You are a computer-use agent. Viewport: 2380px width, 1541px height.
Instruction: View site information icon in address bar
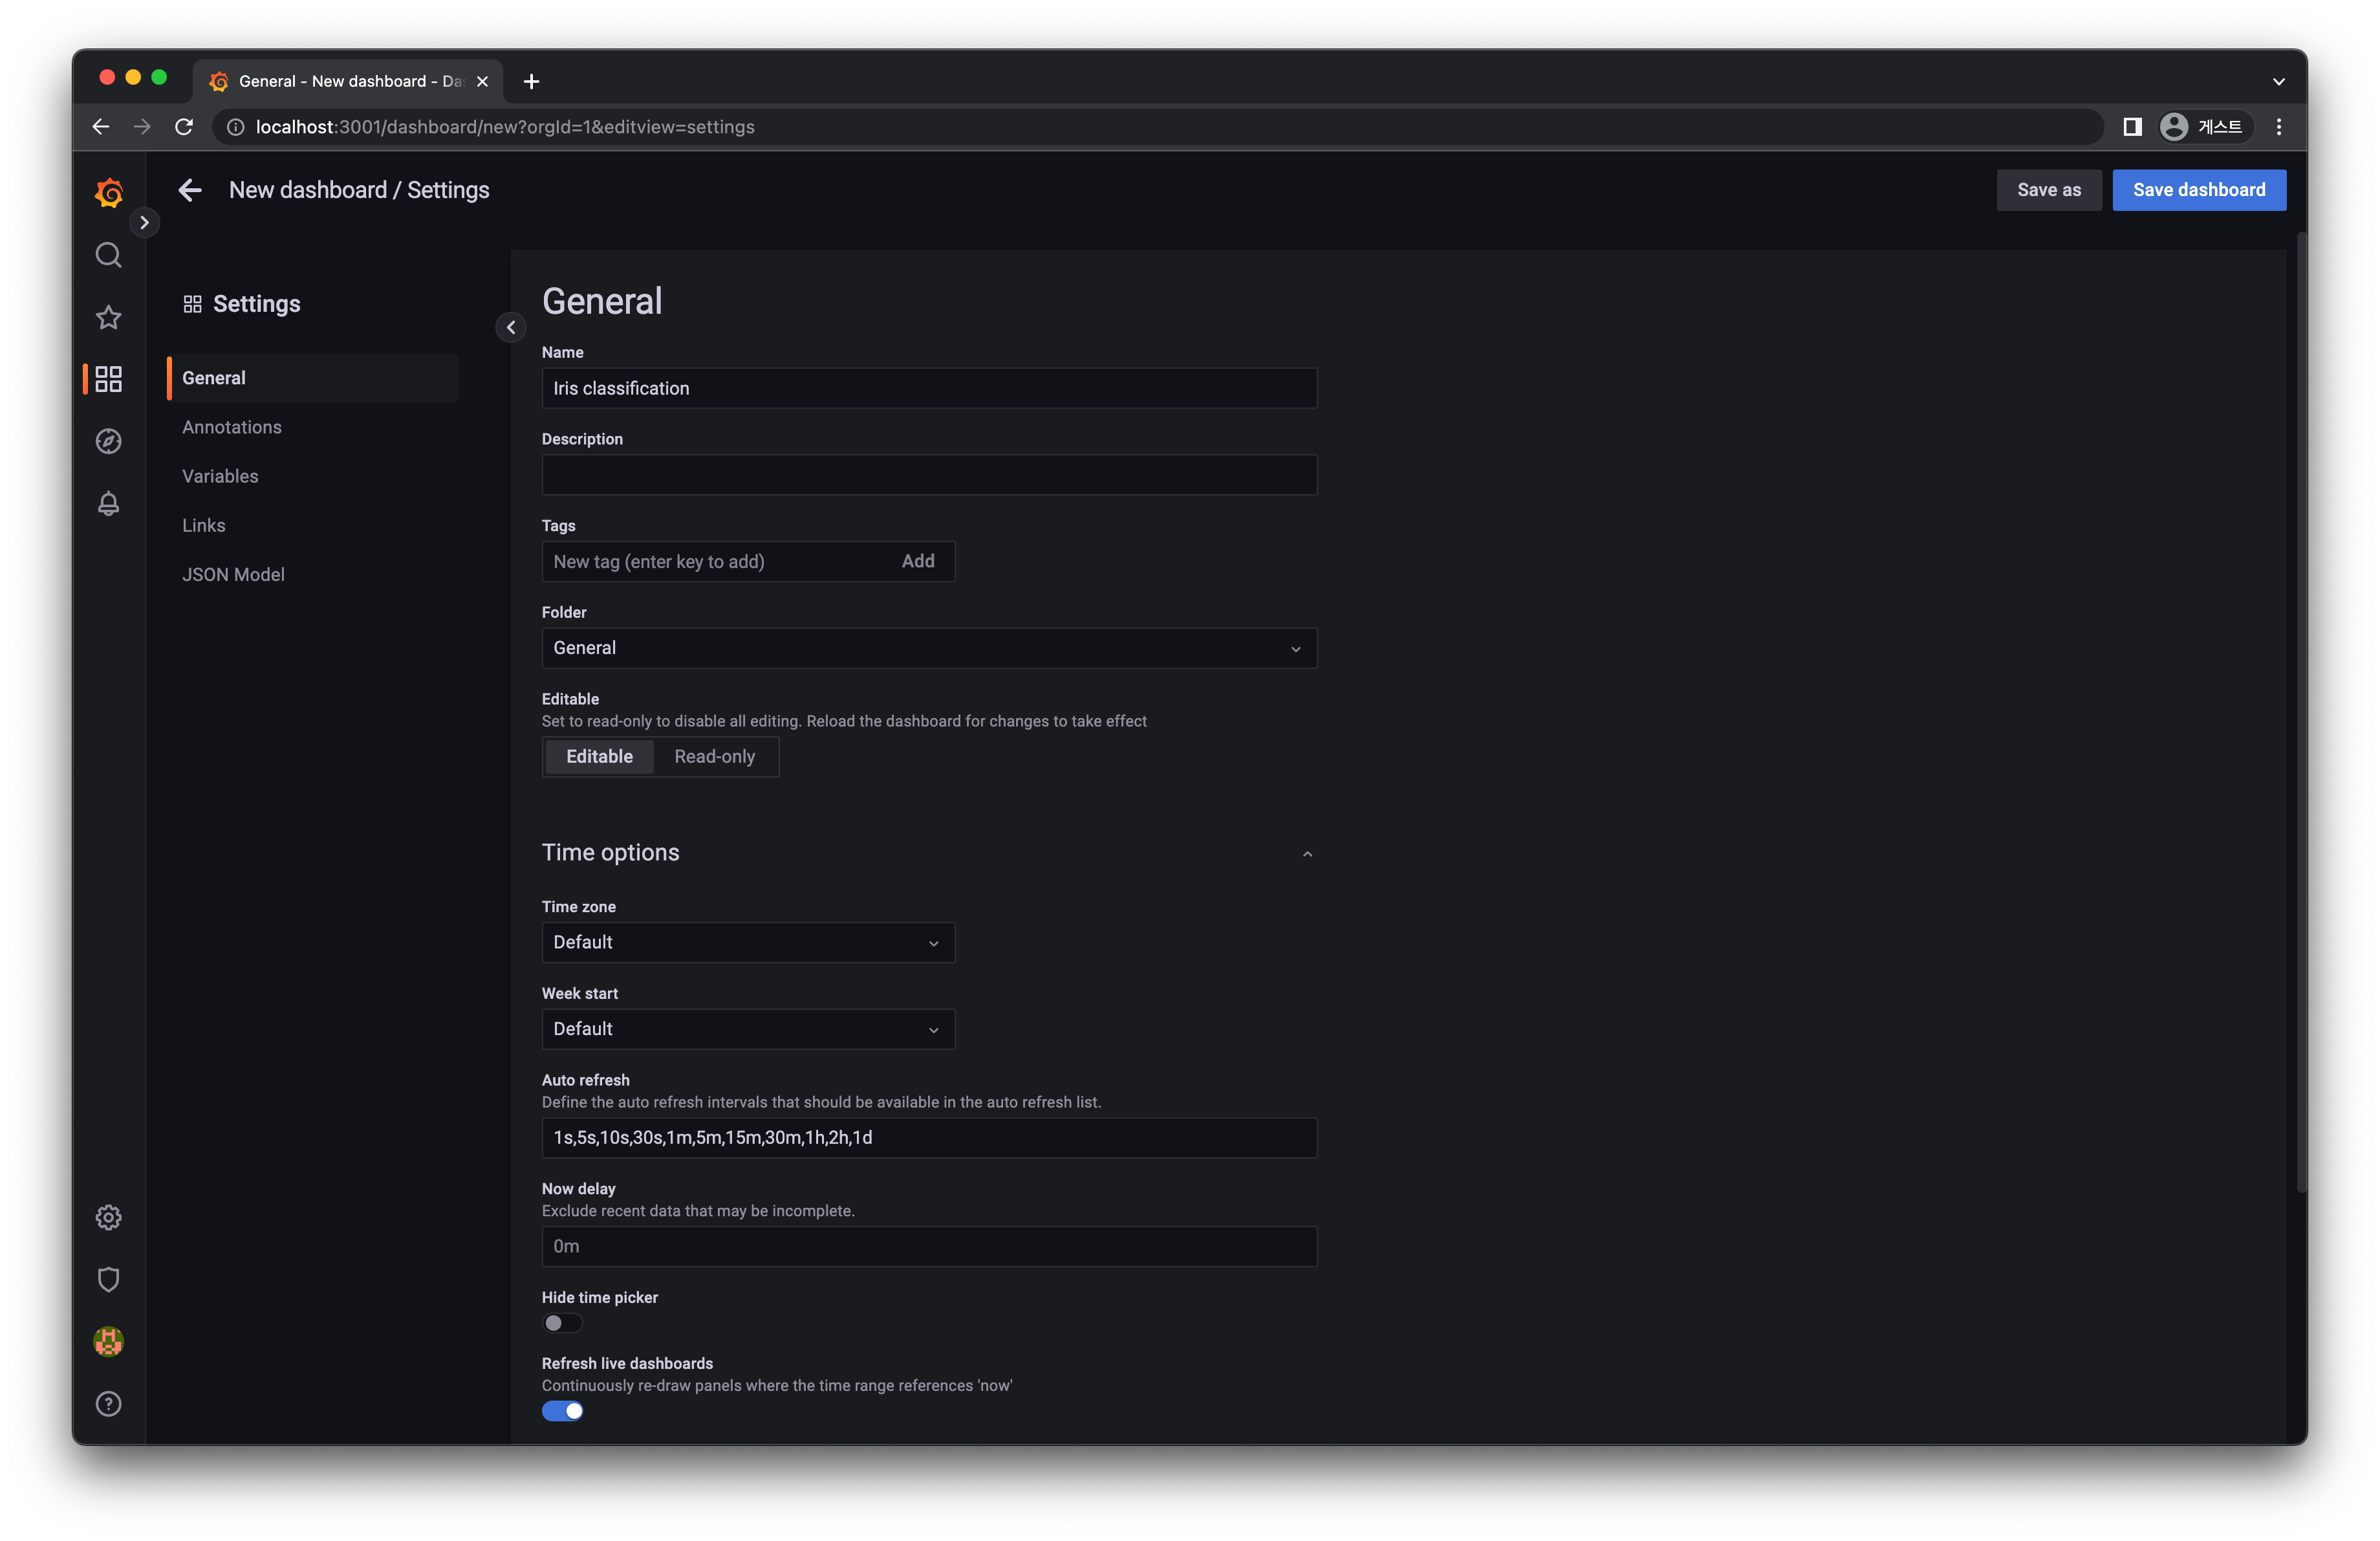(235, 127)
